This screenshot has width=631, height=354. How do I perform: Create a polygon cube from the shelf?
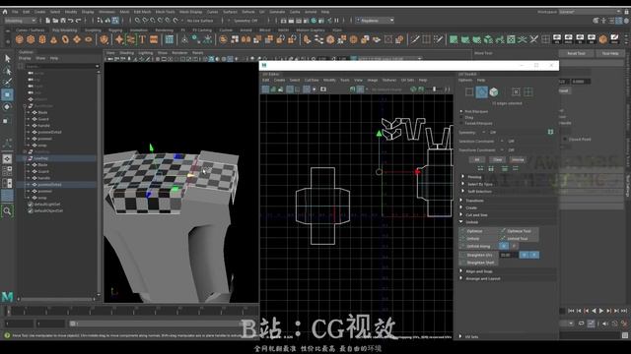tap(31, 39)
